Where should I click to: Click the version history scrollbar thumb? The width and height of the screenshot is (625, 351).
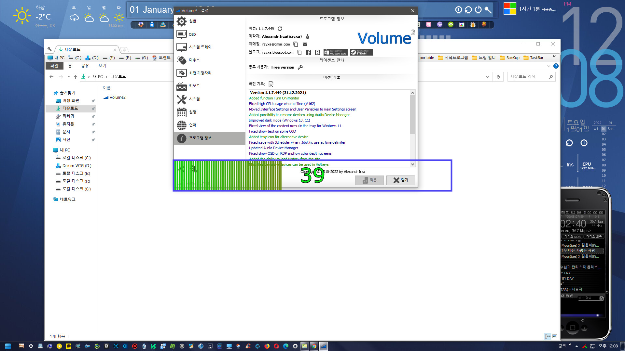point(412,115)
